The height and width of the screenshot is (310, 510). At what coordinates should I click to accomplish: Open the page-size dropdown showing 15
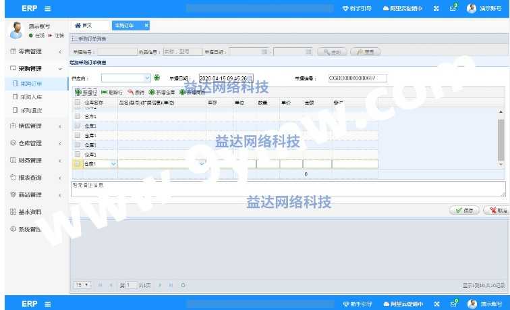[82, 285]
